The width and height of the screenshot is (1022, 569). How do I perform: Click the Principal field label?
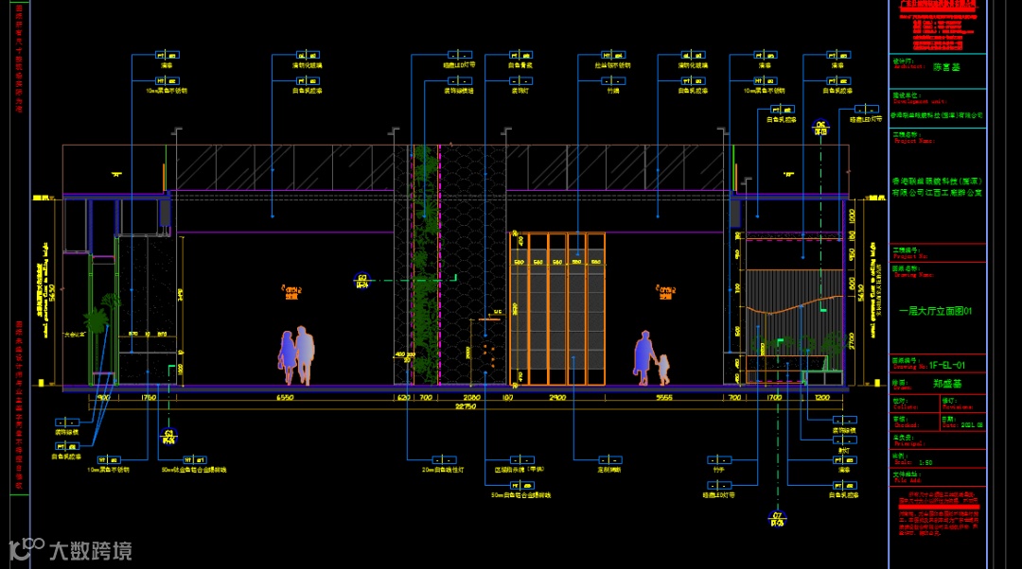click(907, 444)
